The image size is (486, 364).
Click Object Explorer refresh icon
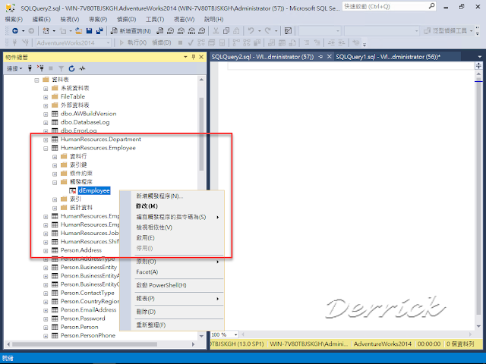(x=71, y=68)
